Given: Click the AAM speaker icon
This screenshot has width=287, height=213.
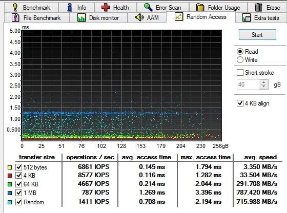Looking at the screenshot, I should click(139, 17).
